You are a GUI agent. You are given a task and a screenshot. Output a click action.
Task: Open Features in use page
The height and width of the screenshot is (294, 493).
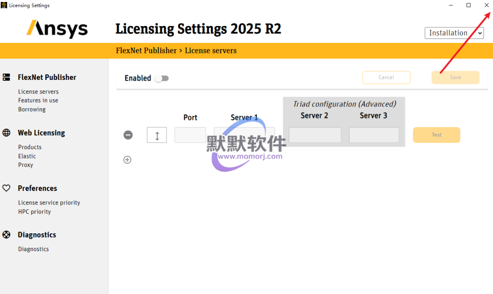(38, 100)
